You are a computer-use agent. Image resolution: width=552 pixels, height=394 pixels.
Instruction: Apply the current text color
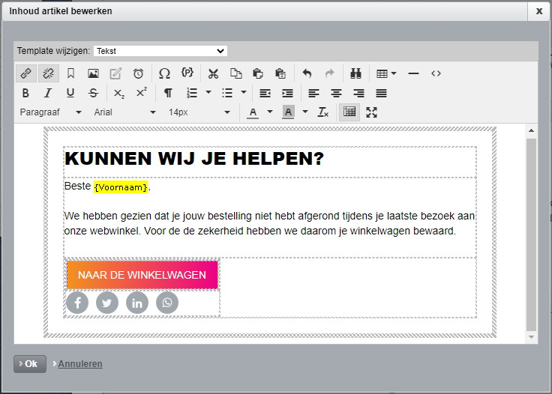point(253,112)
